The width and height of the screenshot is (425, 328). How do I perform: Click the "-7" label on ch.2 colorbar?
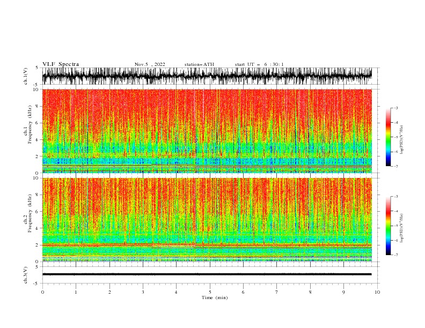tap(396, 255)
